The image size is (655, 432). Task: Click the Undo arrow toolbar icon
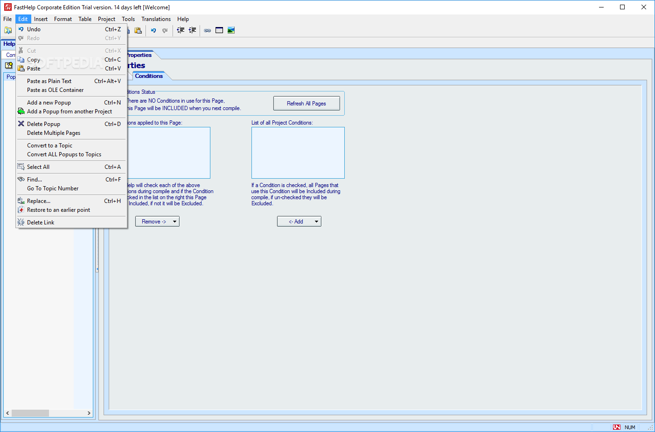pyautogui.click(x=153, y=30)
